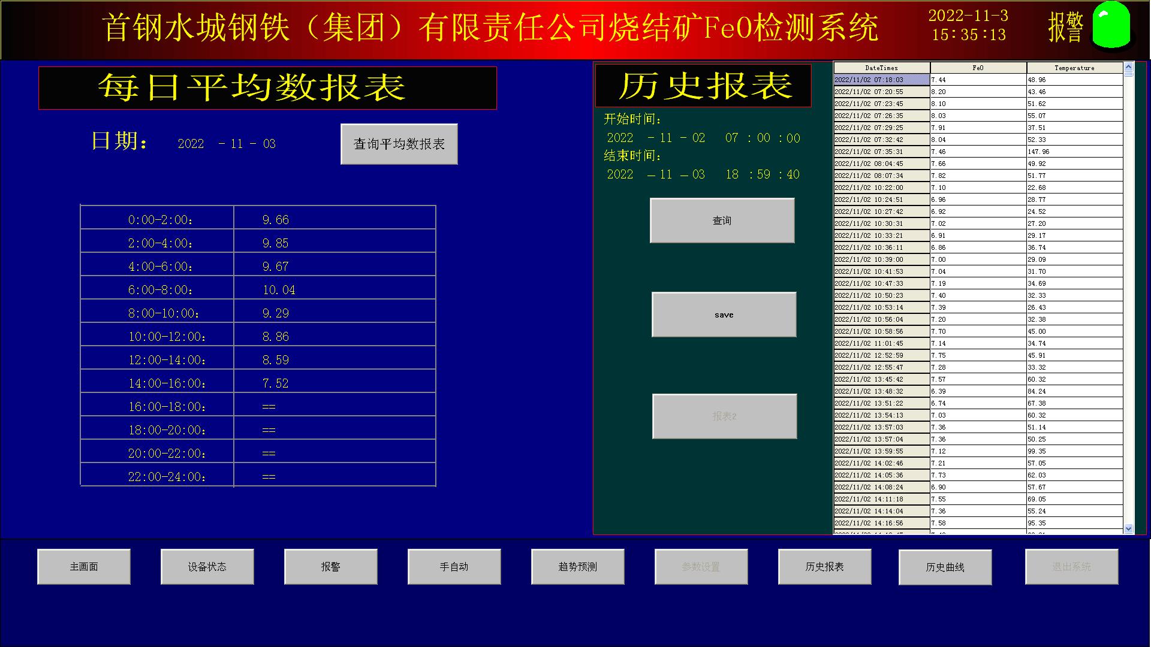Screen dimensions: 1151x647
Task: Select row 2022/11/02 07:20:55
Action: click(x=978, y=92)
